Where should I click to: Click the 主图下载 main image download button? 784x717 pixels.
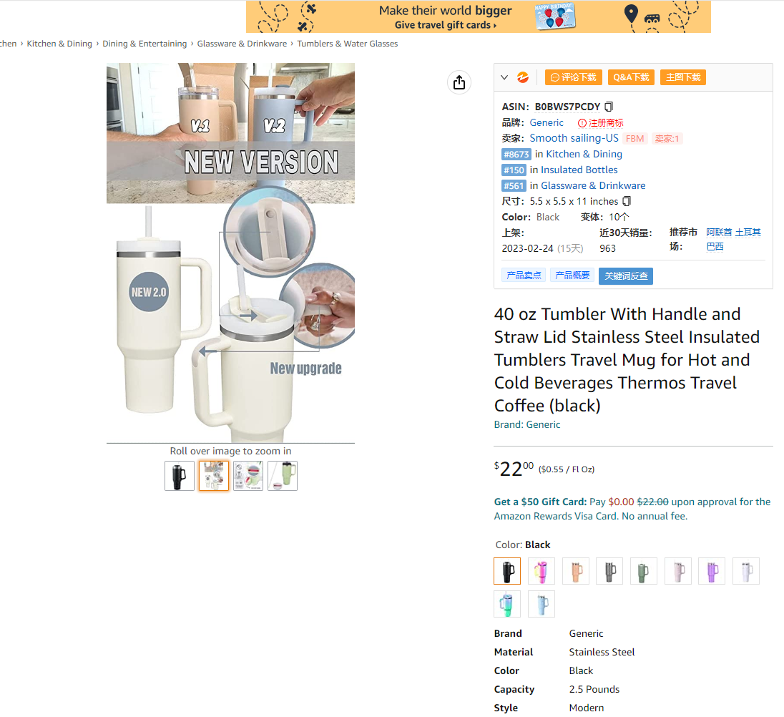(x=683, y=77)
